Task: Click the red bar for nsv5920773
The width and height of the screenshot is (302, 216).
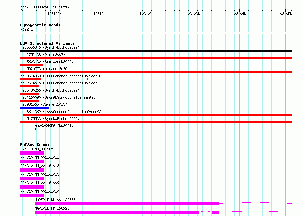Action: 156,72
